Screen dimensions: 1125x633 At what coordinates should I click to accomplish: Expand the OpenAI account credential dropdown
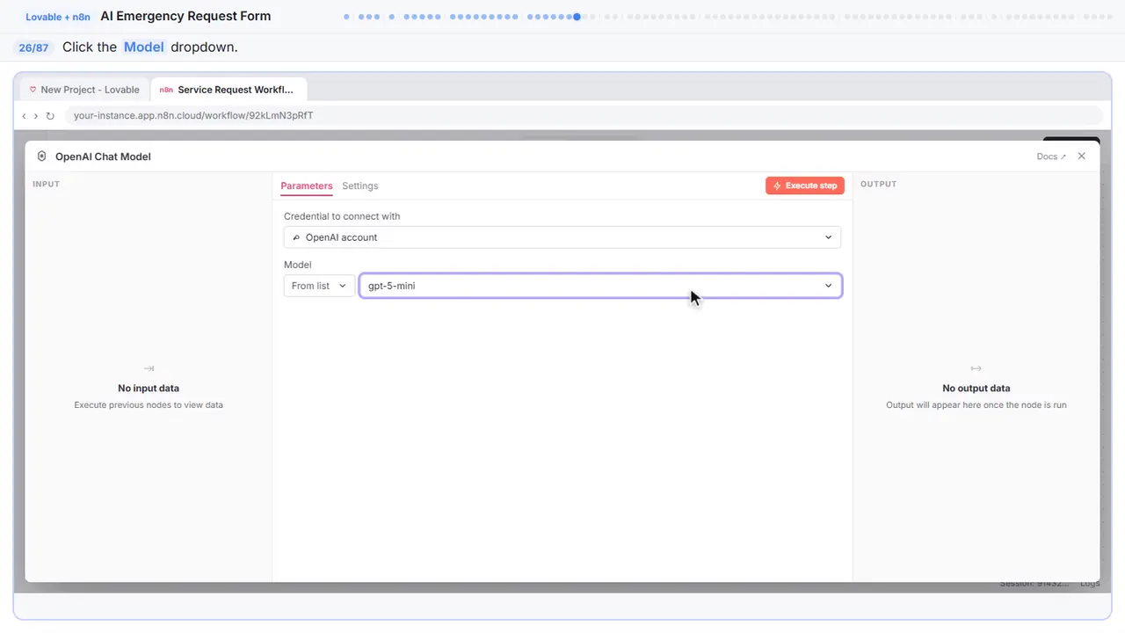562,237
